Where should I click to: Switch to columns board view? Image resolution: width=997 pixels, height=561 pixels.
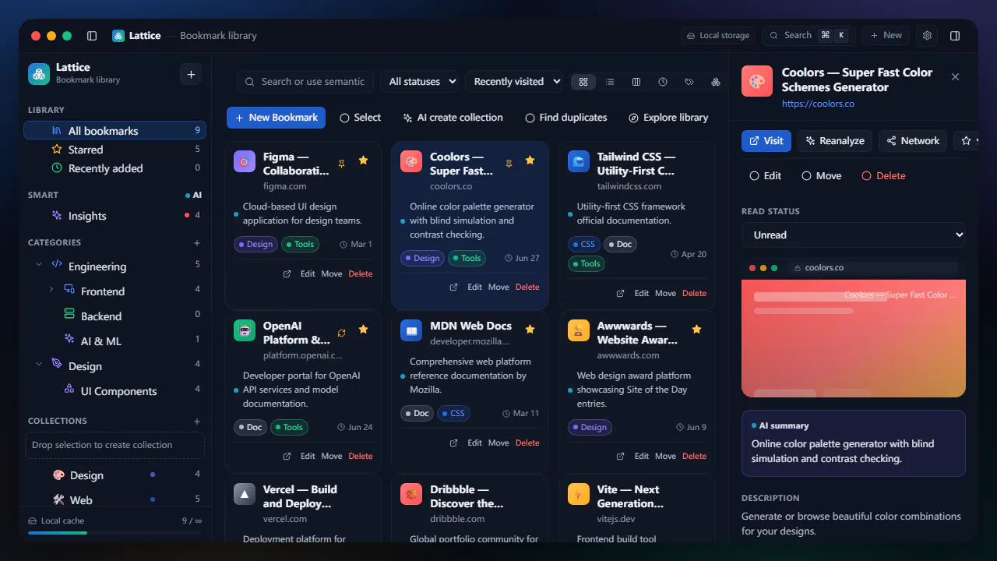(636, 82)
